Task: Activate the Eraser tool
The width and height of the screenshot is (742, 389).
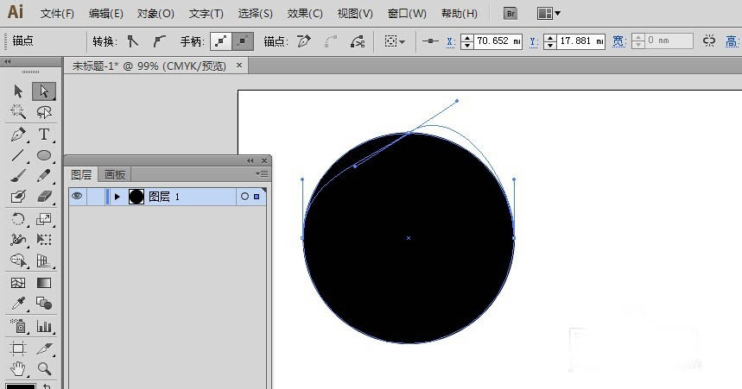Action: point(44,196)
